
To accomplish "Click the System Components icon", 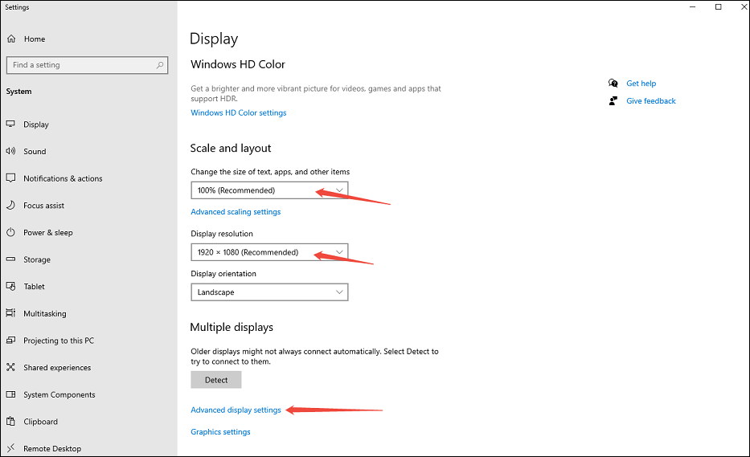I will [x=10, y=394].
